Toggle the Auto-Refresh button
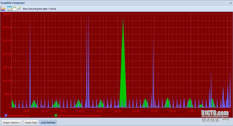Screen dimensions: 233x126 pyautogui.click(x=48, y=122)
